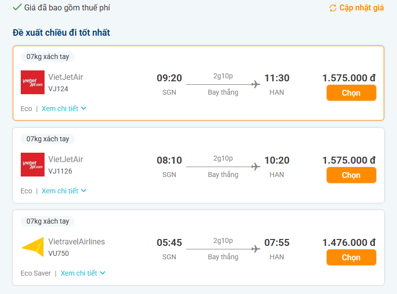Click the 07kg xách tay tag on VJ124

coord(48,57)
